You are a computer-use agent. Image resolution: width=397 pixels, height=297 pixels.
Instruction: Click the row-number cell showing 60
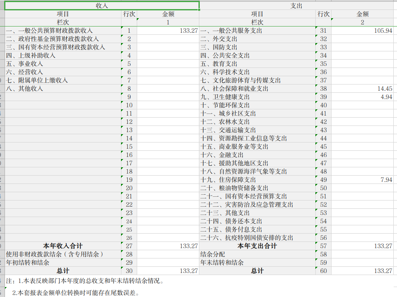coord(323,271)
